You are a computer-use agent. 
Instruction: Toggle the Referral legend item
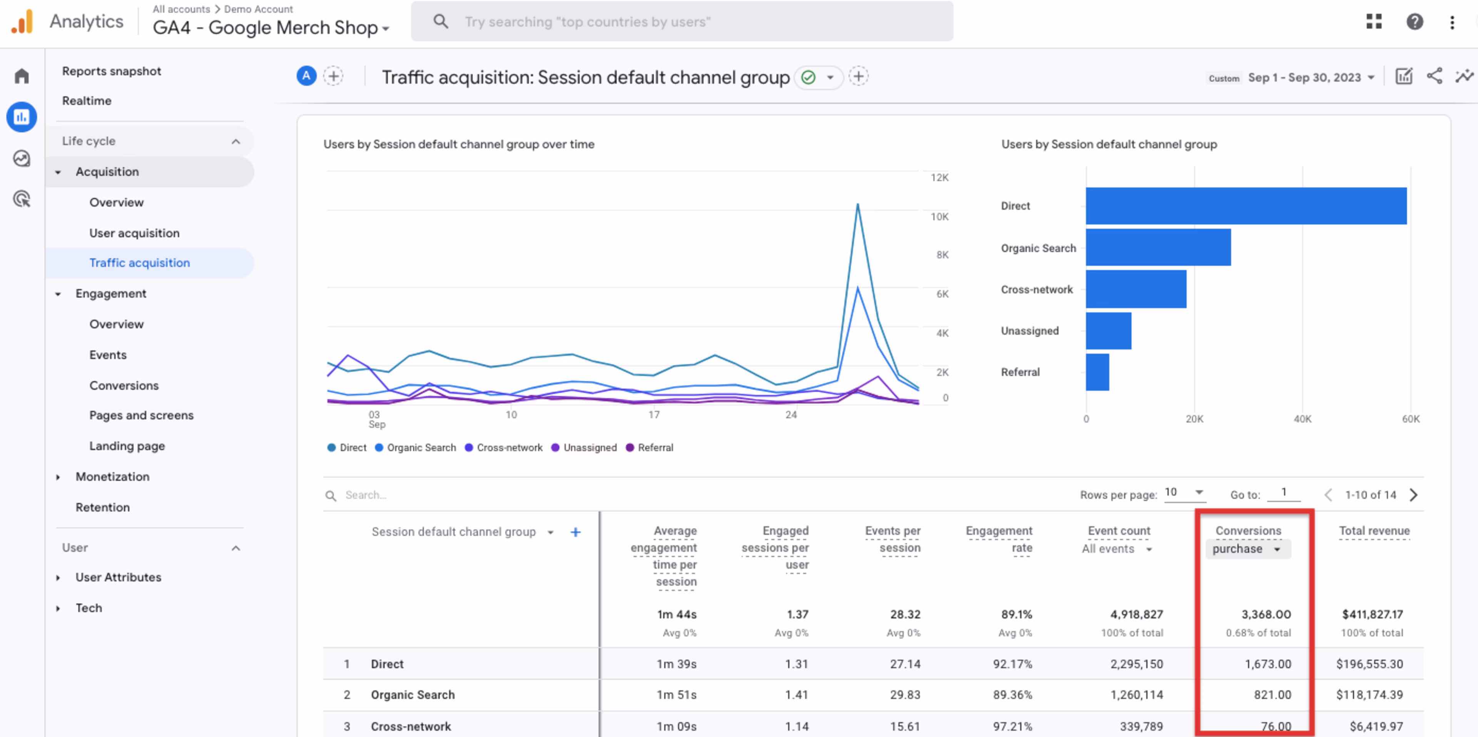[x=649, y=447]
